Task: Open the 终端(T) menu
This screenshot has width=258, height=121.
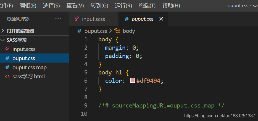Action: 147,6
